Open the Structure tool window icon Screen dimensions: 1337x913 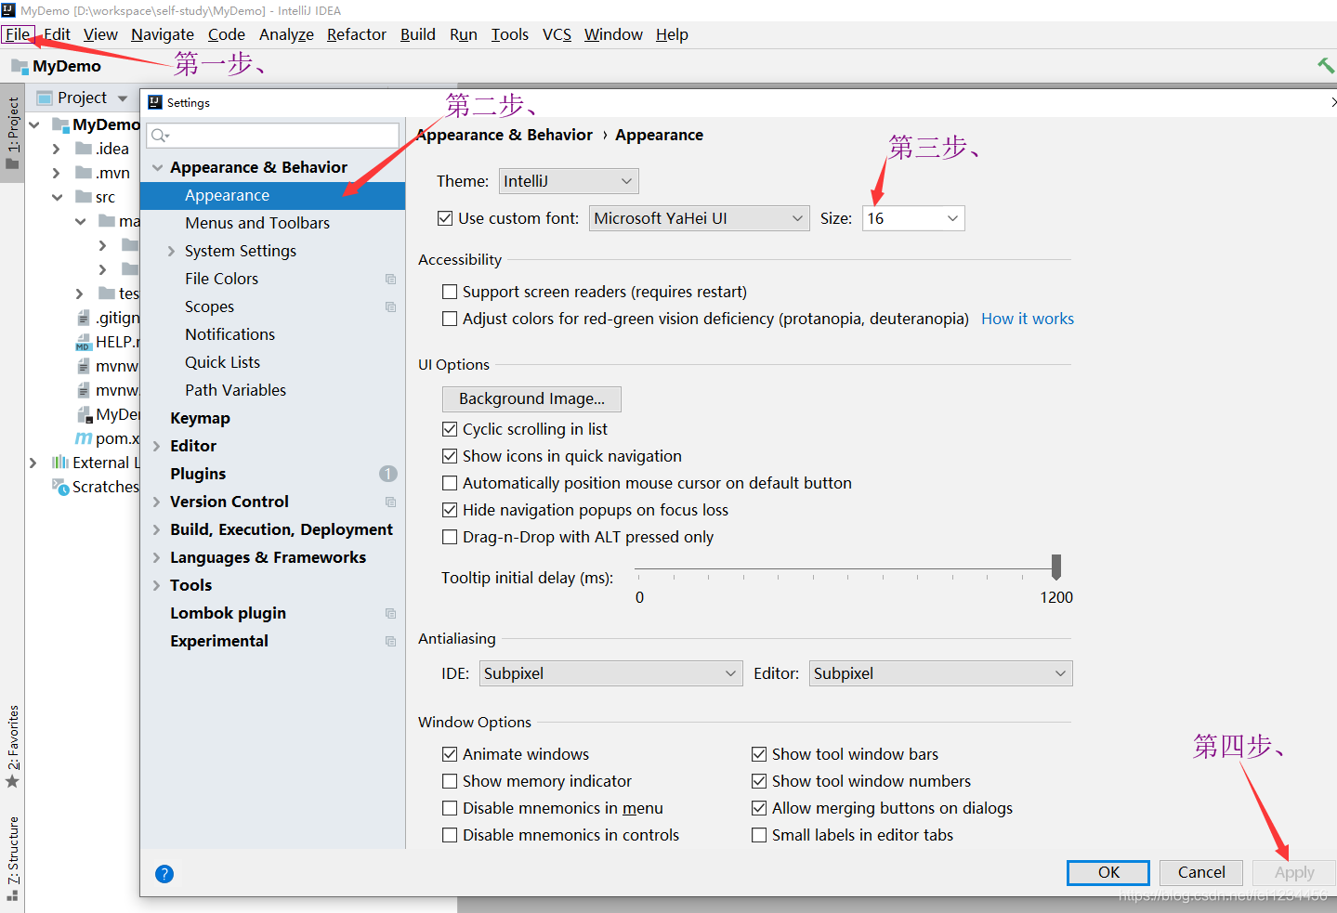point(12,895)
